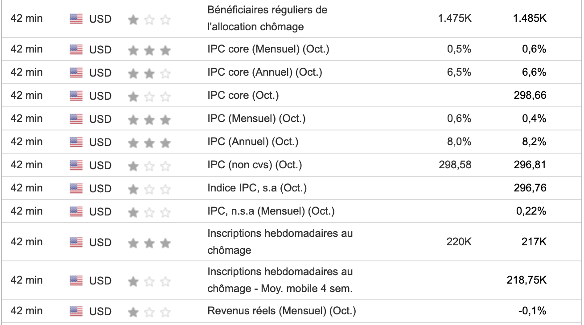Click US flag icon in IPC core (Mensuel) row
584x325 pixels.
click(76, 49)
